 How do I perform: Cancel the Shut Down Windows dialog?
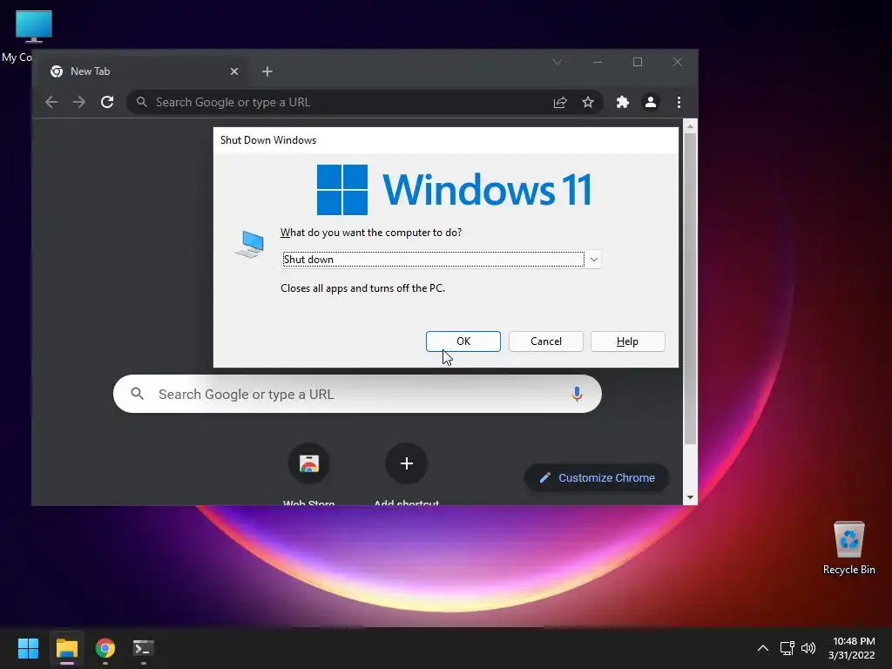[545, 341]
